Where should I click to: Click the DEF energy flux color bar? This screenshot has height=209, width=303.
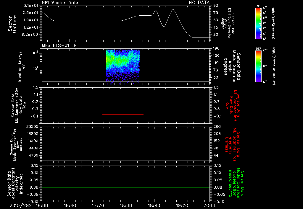point(259,66)
